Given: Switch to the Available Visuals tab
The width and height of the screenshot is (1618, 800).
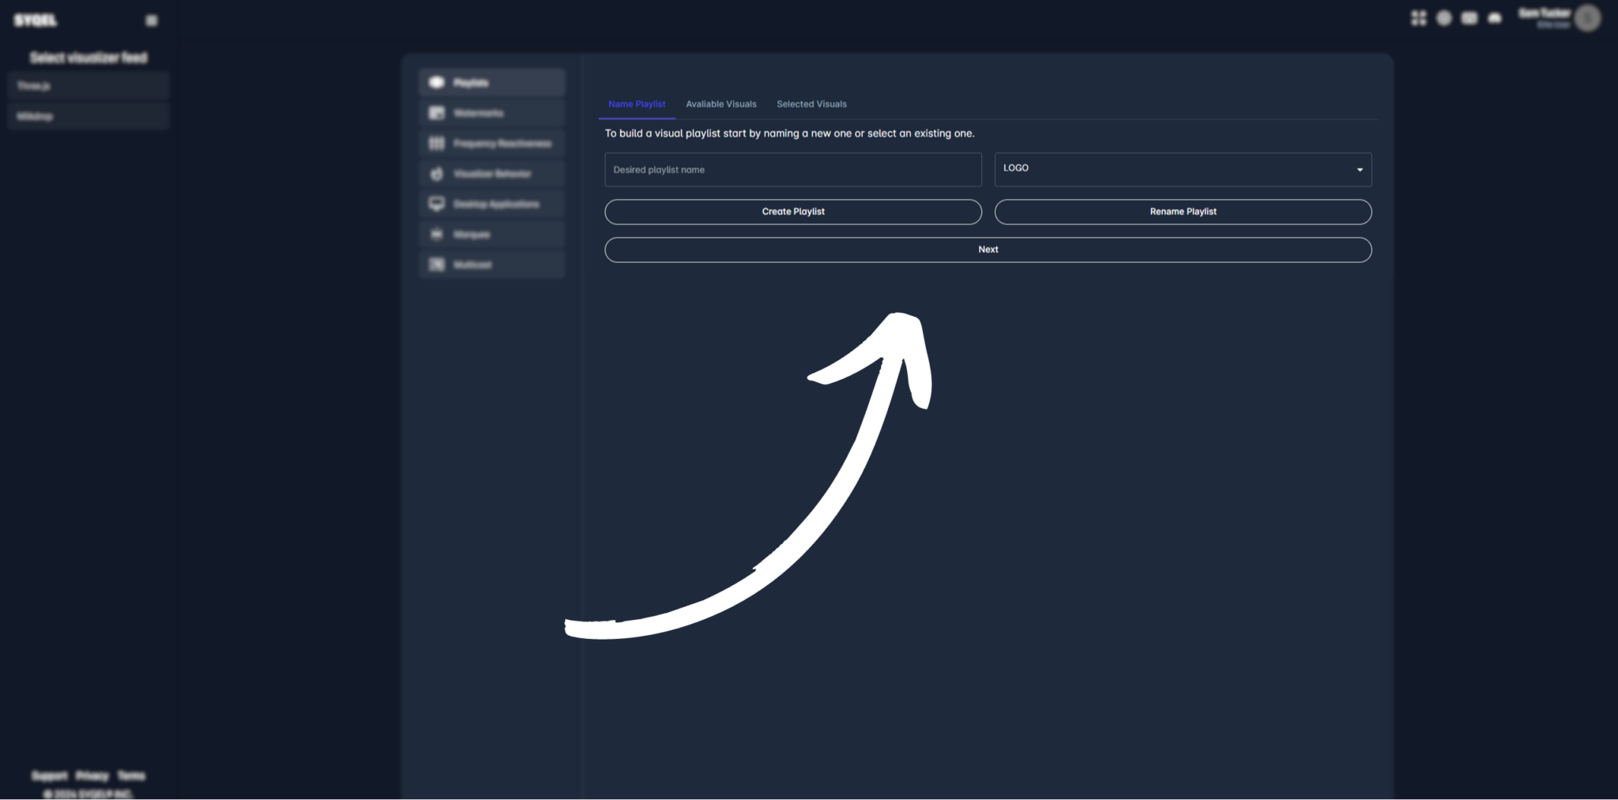Looking at the screenshot, I should pyautogui.click(x=721, y=104).
